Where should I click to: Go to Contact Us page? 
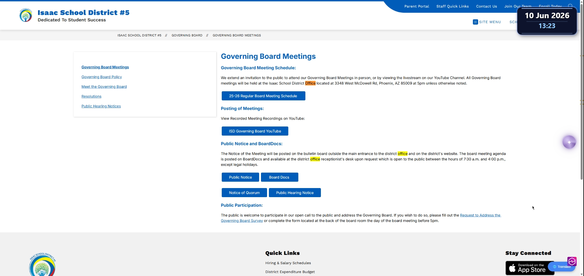coord(486,6)
